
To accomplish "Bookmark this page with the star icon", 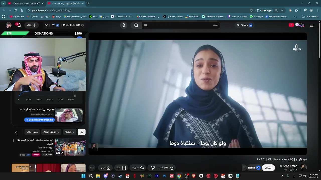I will (x=282, y=10).
